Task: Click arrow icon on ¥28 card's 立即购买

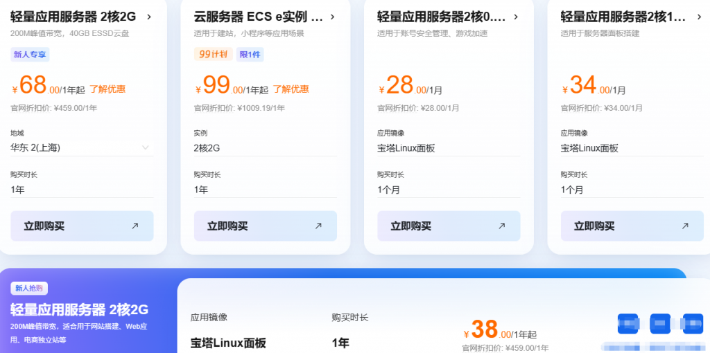Action: (502, 226)
